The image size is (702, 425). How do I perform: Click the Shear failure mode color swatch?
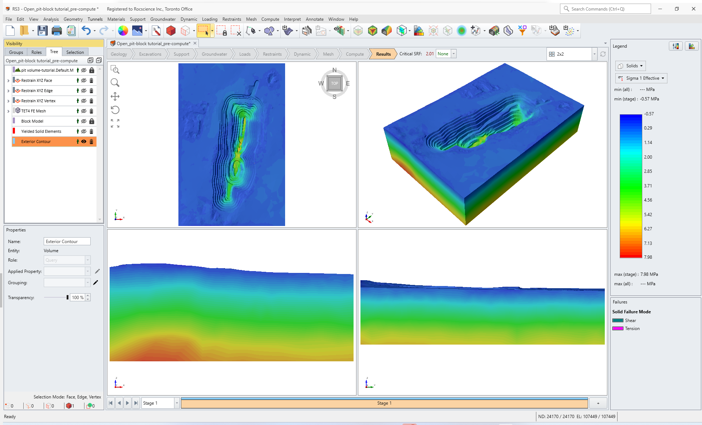pyautogui.click(x=618, y=321)
